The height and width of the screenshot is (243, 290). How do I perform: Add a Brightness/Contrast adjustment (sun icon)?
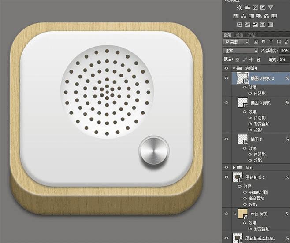point(239,7)
